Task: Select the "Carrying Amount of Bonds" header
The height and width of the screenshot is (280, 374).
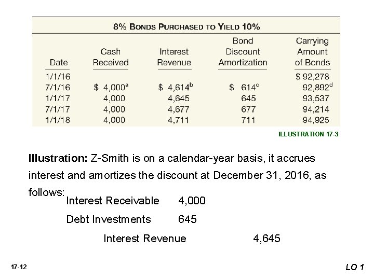Action: (x=312, y=52)
